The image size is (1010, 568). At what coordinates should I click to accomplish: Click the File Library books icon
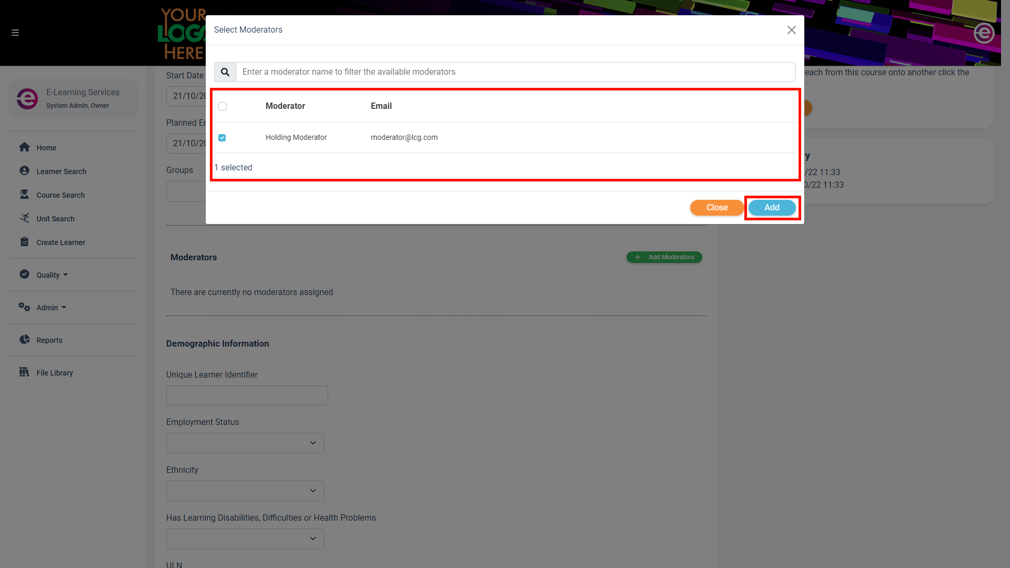24,372
